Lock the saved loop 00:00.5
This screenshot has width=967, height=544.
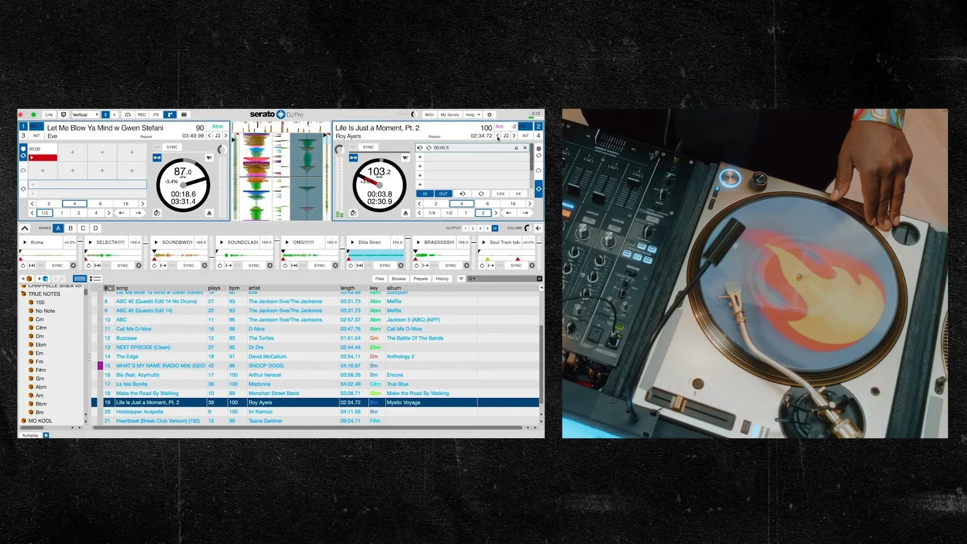click(x=516, y=148)
